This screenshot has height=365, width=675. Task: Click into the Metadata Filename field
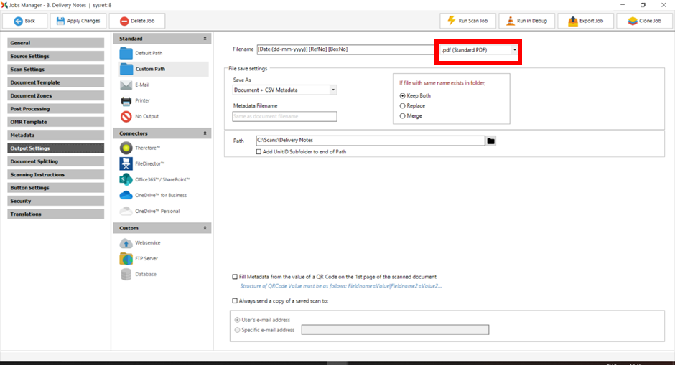click(284, 116)
